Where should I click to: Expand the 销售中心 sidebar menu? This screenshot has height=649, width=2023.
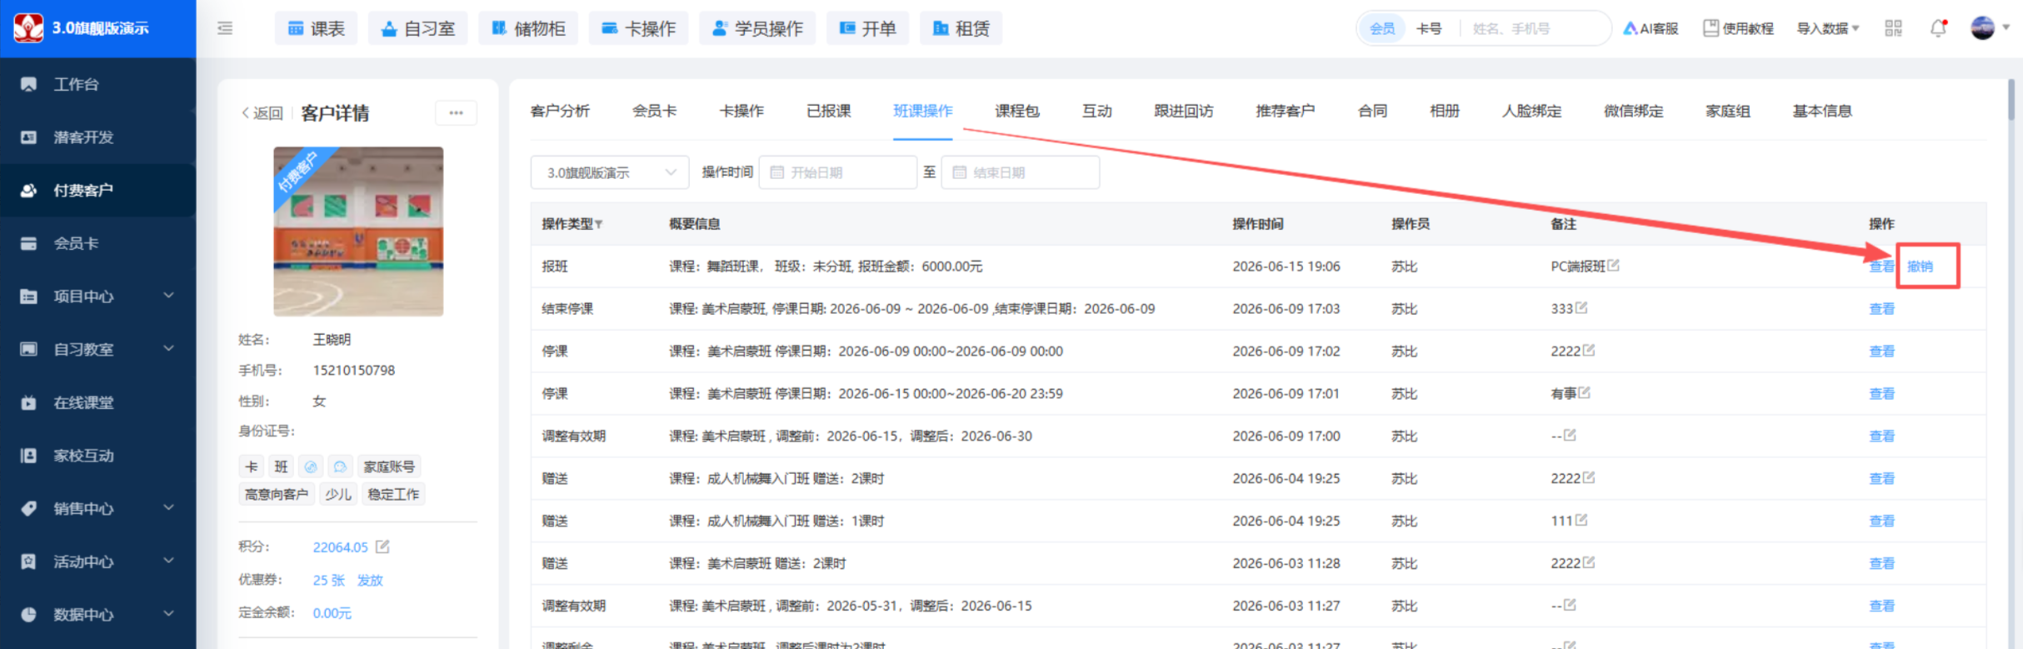coord(98,508)
